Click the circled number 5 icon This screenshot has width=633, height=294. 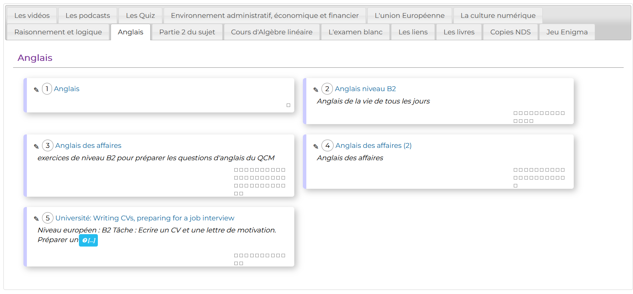tap(48, 218)
